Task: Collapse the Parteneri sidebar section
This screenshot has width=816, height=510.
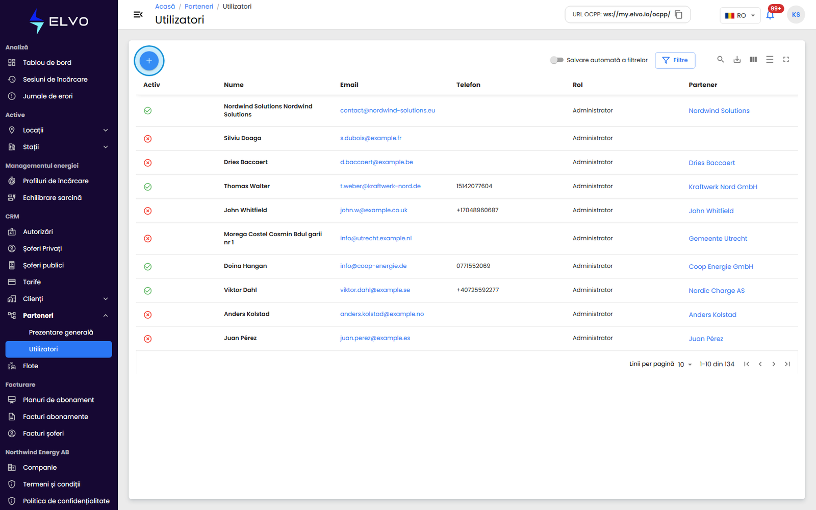Action: [59, 316]
